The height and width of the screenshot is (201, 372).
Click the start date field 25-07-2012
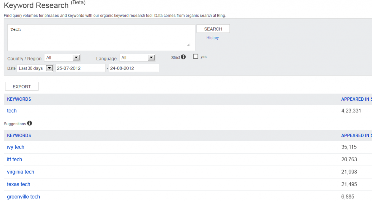point(80,68)
